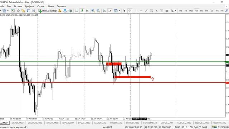Select the standard cursor tool
The image size is (229, 129).
click(x=124, y=11)
